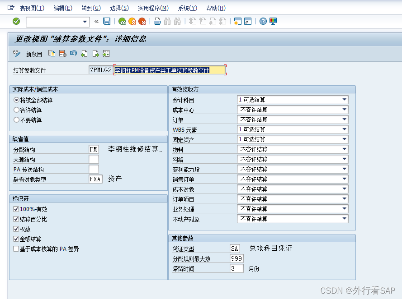Open the 系统(Y) menu
This screenshot has width=402, height=299.
(x=187, y=8)
